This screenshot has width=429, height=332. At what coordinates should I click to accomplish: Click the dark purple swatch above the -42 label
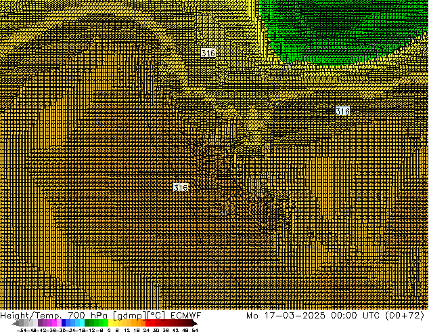(x=40, y=323)
